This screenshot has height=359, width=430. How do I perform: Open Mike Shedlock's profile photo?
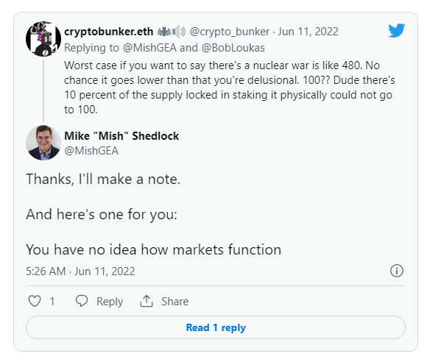[43, 143]
